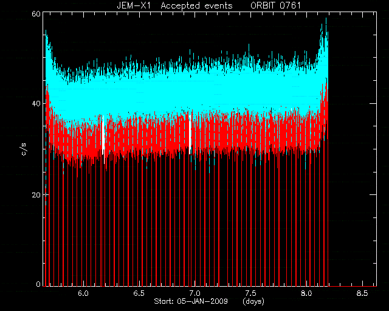Click the x-axis tick label '8.0'
Viewport: 389px width, 311px height.
coord(306,293)
